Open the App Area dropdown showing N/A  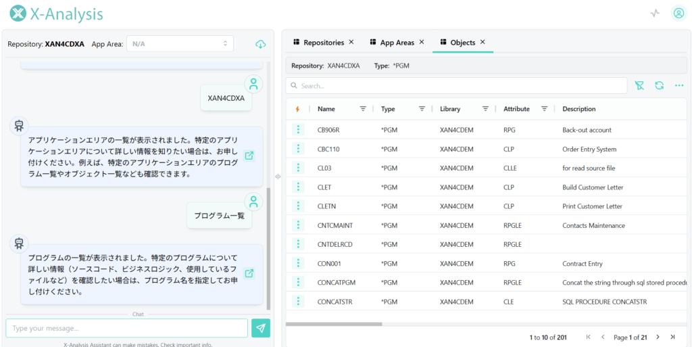[x=180, y=44]
